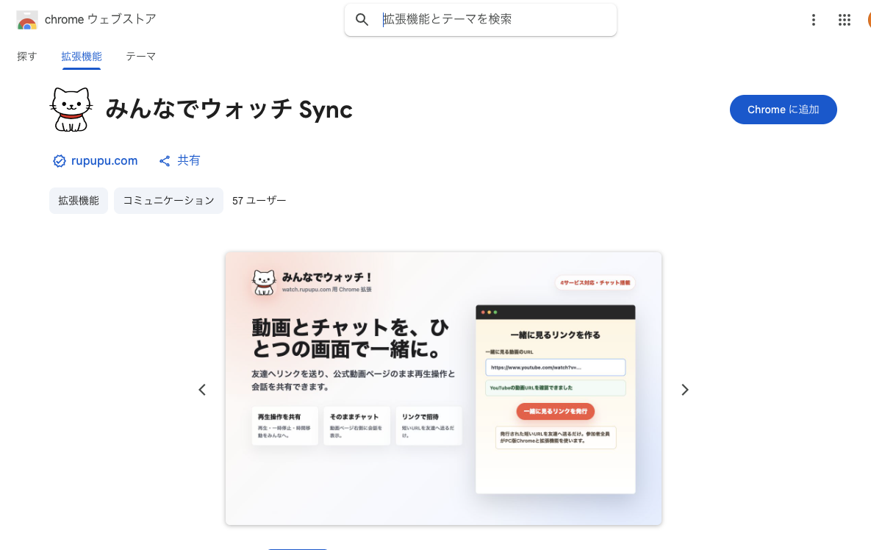The image size is (871, 550).
Task: Click the コミュニケーション category chip
Action: point(168,201)
